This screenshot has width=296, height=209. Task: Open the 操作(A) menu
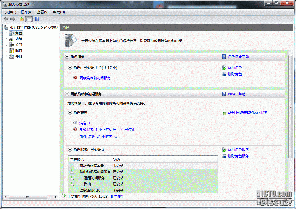(26, 12)
